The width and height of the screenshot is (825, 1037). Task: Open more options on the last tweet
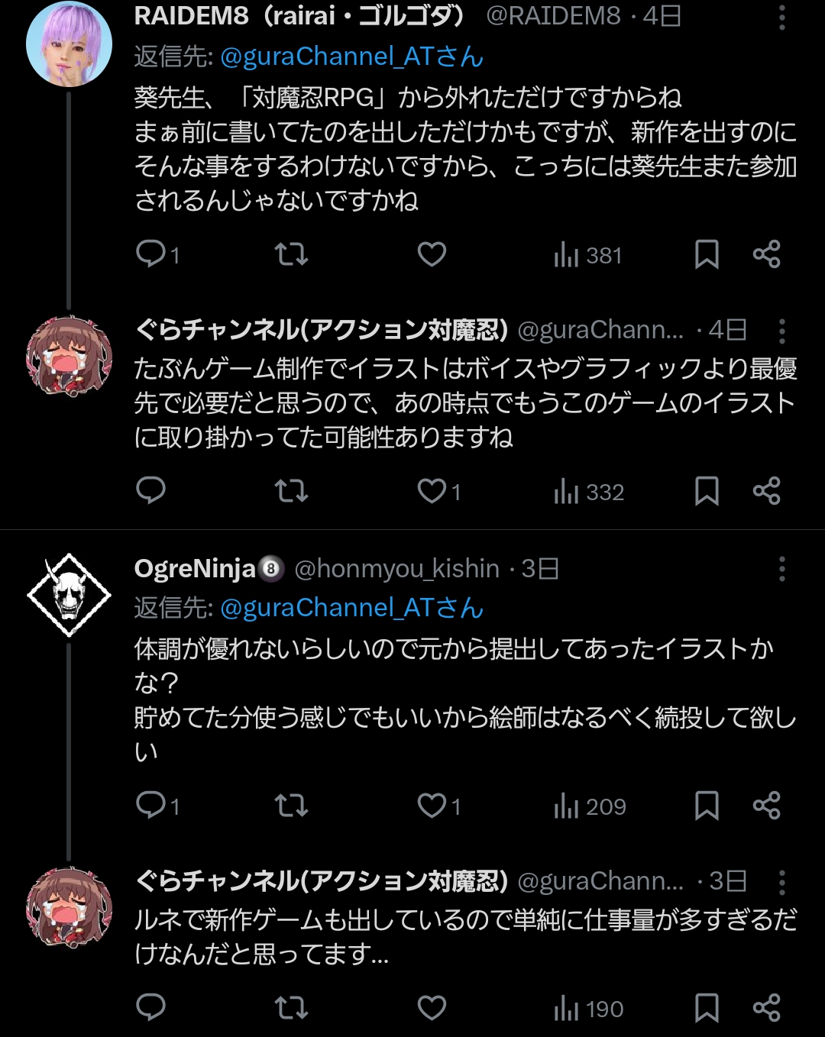click(x=781, y=882)
